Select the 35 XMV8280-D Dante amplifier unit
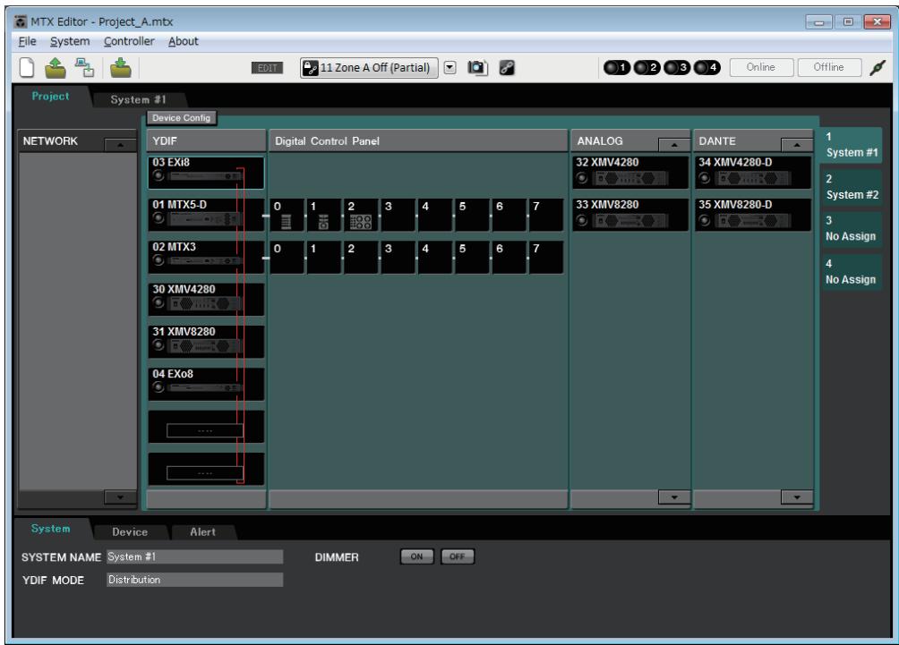The height and width of the screenshot is (645, 899). (753, 214)
